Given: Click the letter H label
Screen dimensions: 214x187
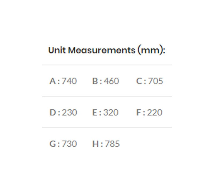Looking at the screenshot, I should point(96,144).
